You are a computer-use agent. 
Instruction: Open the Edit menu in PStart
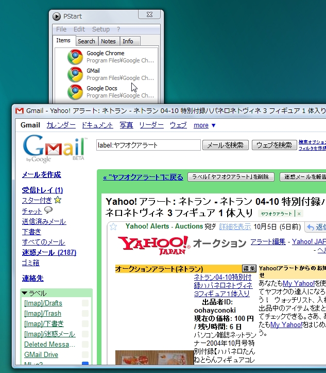click(x=79, y=29)
